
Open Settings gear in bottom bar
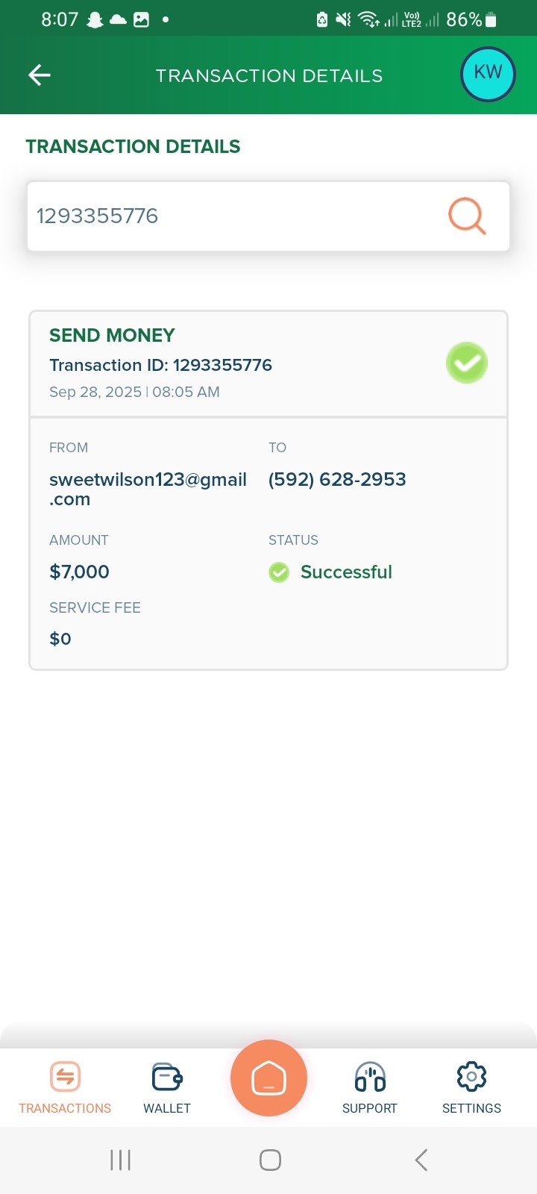coord(471,1087)
